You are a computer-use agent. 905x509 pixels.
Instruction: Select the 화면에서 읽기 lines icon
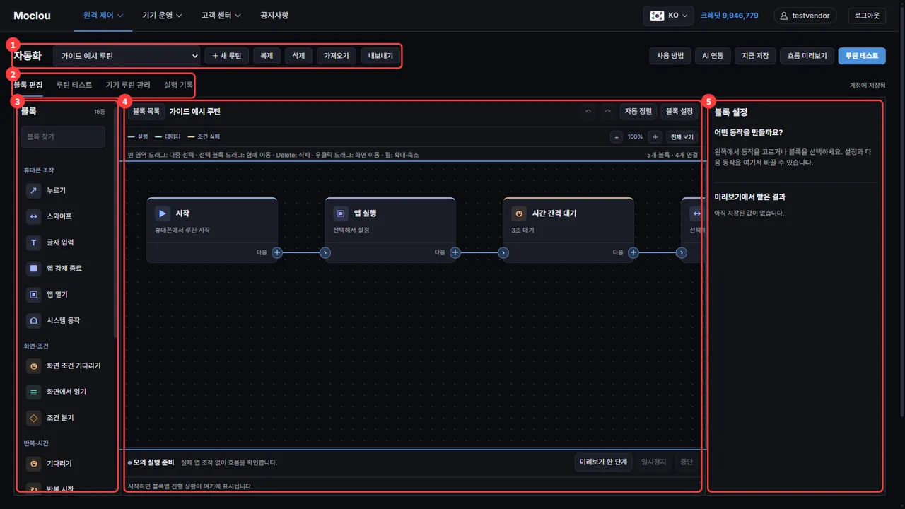coord(33,392)
